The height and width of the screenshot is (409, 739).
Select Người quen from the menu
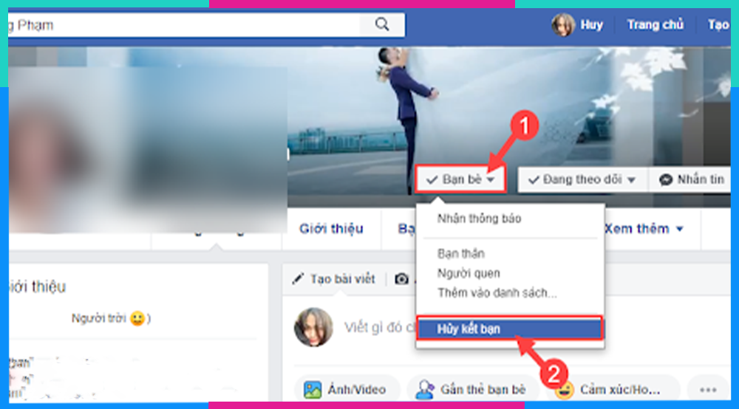[469, 273]
